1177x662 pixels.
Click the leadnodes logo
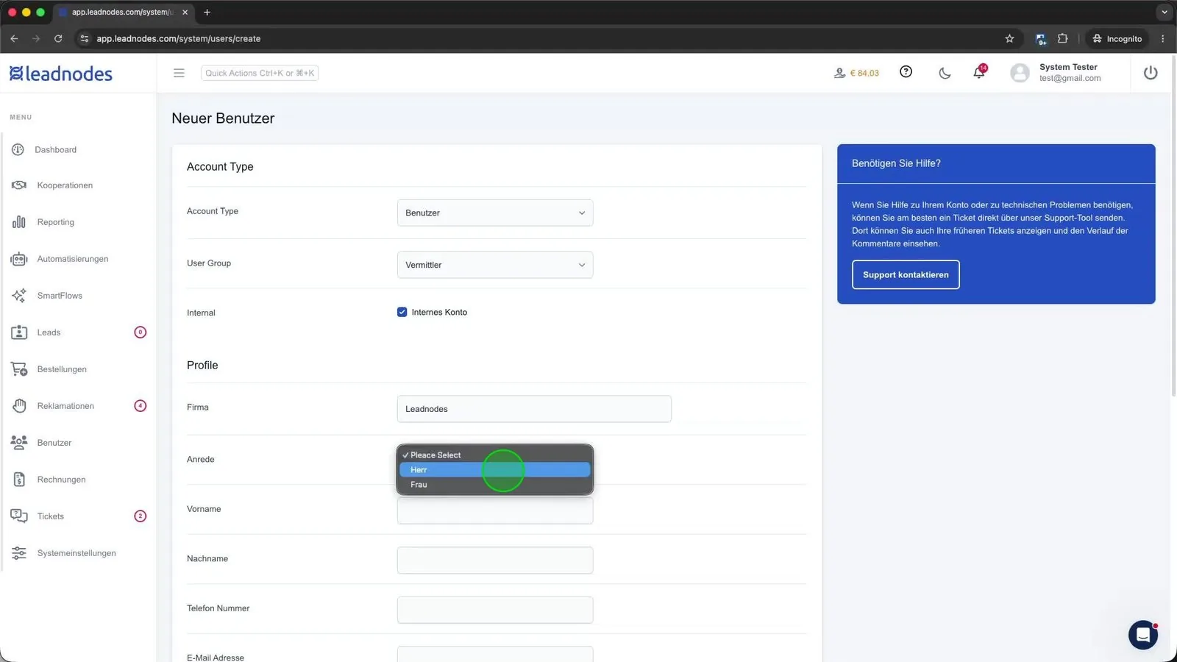pos(60,74)
